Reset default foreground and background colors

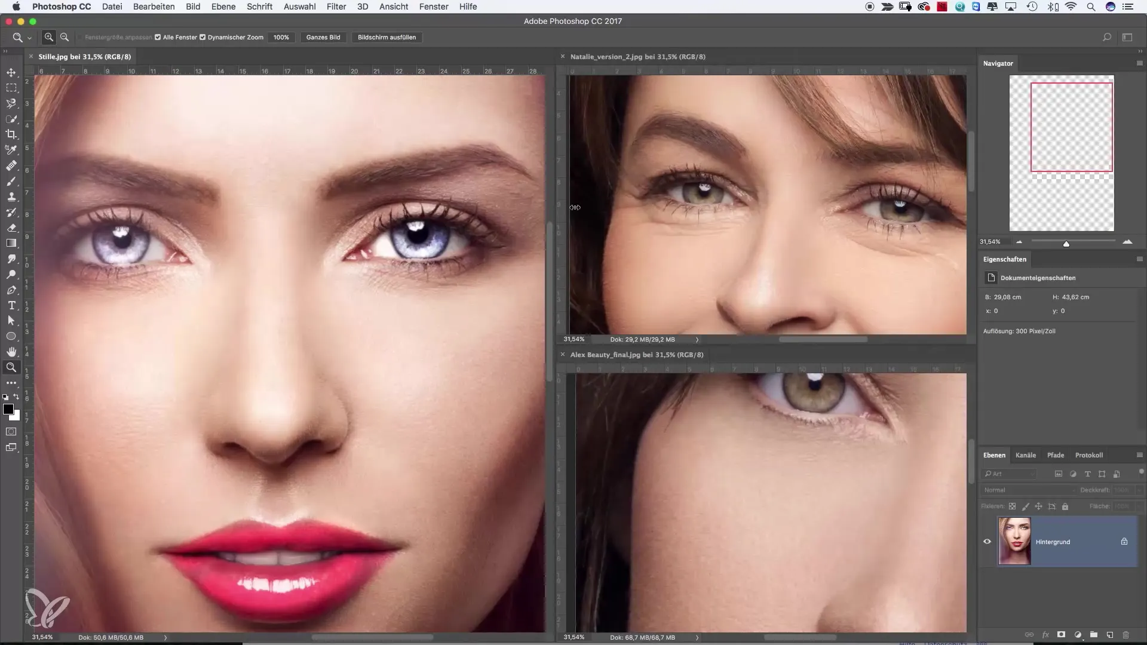(5, 397)
